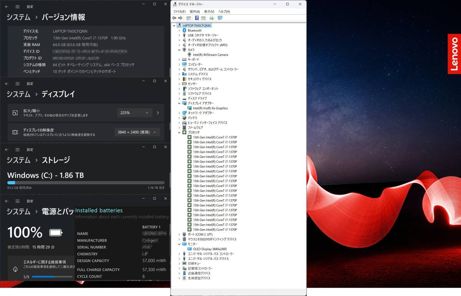Click the update driver toolbar icon
461x296 pixels.
tap(211, 18)
